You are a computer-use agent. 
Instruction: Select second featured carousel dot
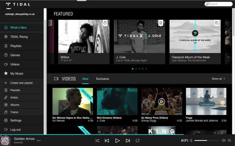[x=136, y=69]
